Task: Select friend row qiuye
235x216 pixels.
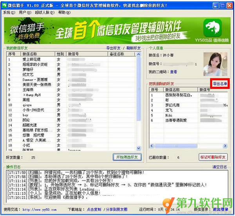Action: (71, 105)
